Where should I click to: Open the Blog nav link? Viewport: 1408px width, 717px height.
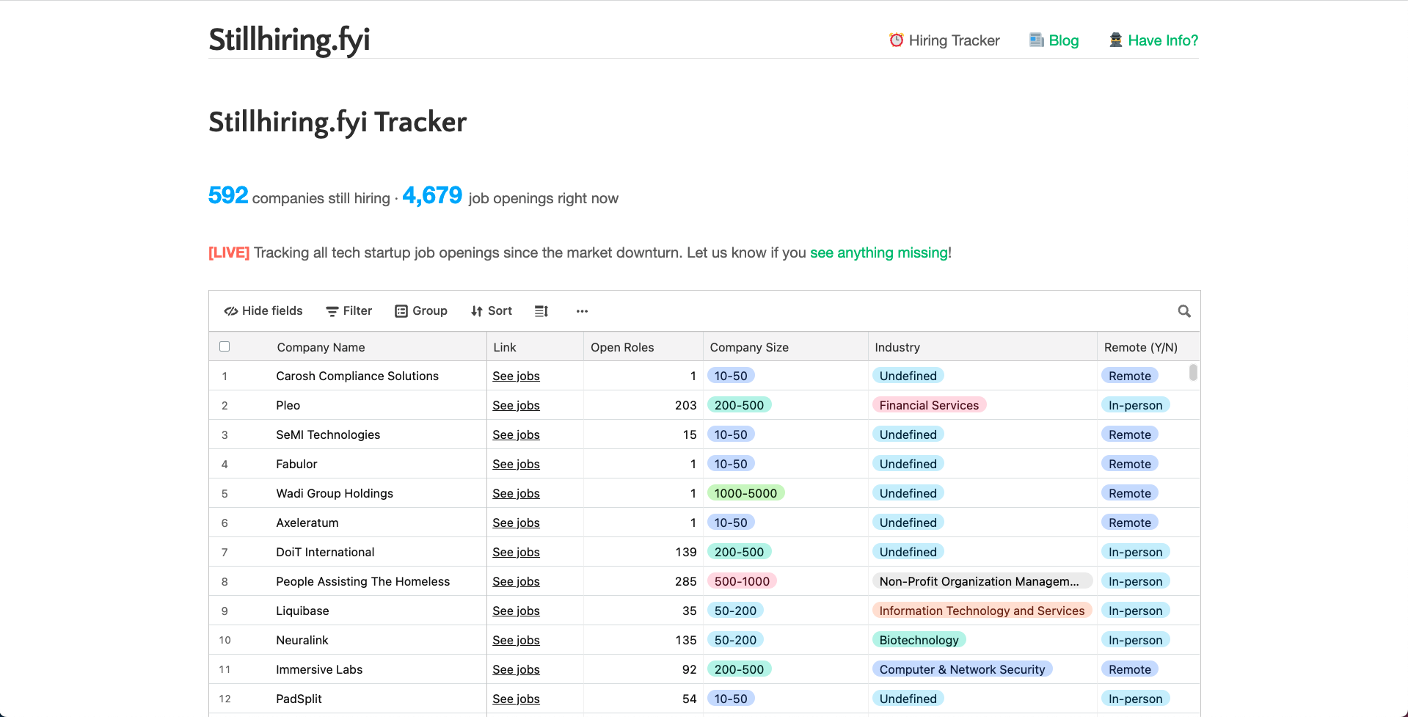pyautogui.click(x=1054, y=40)
